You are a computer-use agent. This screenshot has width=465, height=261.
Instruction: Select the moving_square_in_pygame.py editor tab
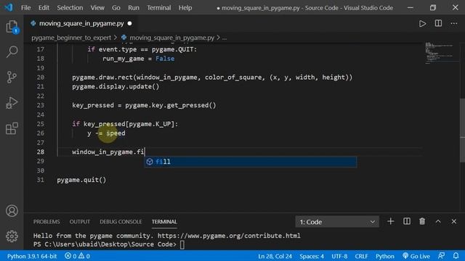81,23
